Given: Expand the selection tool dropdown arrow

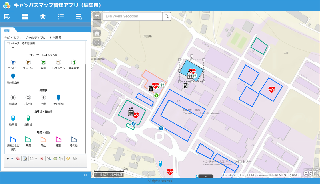Looking at the screenshot, I should click(x=12, y=159).
